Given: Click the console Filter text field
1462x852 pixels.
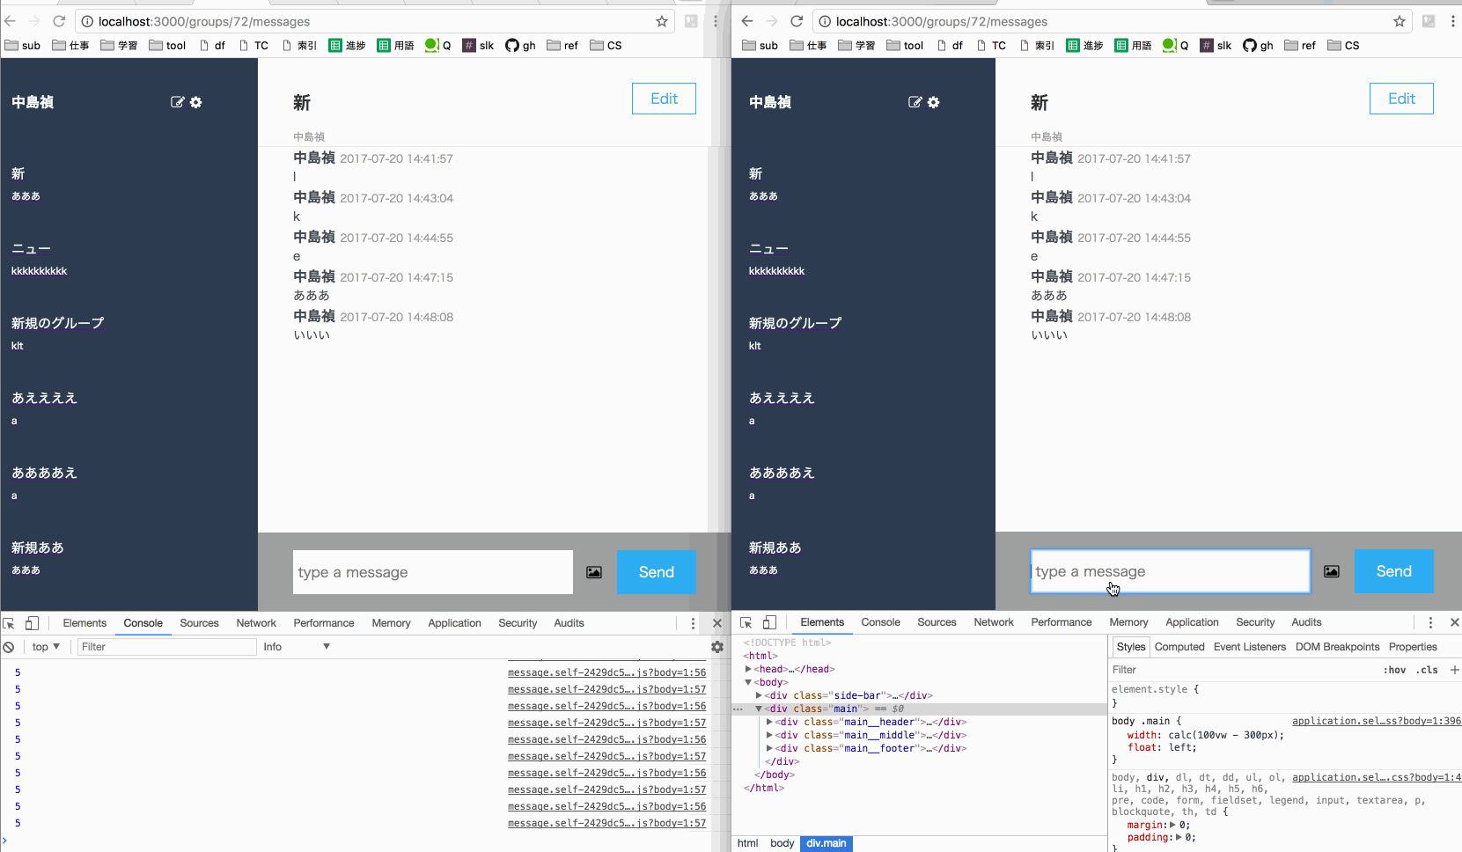Looking at the screenshot, I should [x=165, y=647].
